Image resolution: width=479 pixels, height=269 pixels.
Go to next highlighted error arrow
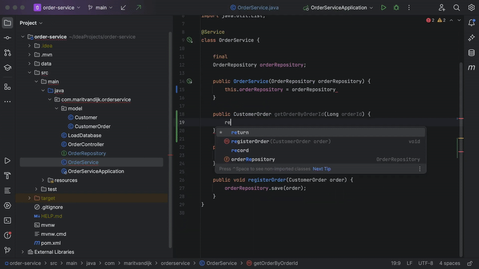pyautogui.click(x=459, y=20)
